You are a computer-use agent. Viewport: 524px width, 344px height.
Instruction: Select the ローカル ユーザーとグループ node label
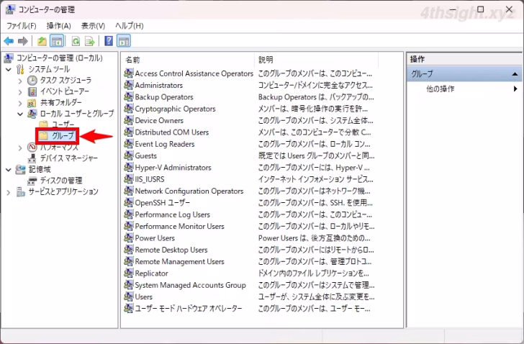tap(77, 114)
